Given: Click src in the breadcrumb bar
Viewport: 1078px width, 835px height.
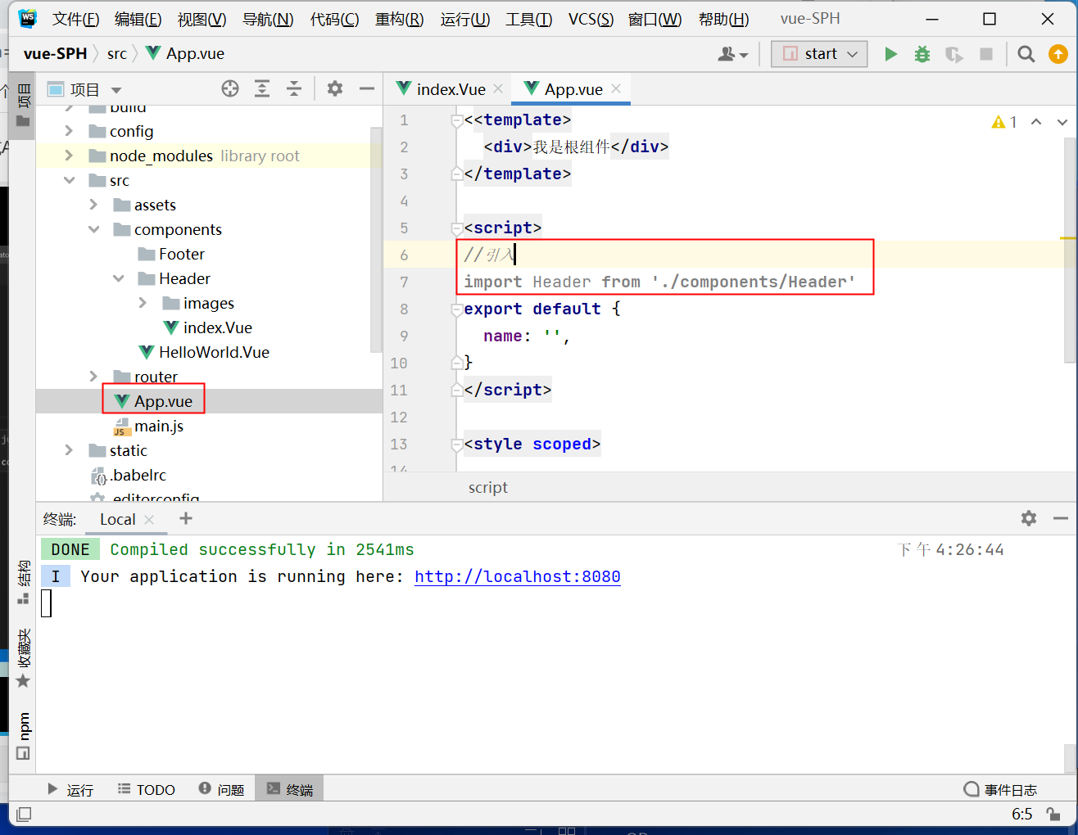Looking at the screenshot, I should 117,54.
